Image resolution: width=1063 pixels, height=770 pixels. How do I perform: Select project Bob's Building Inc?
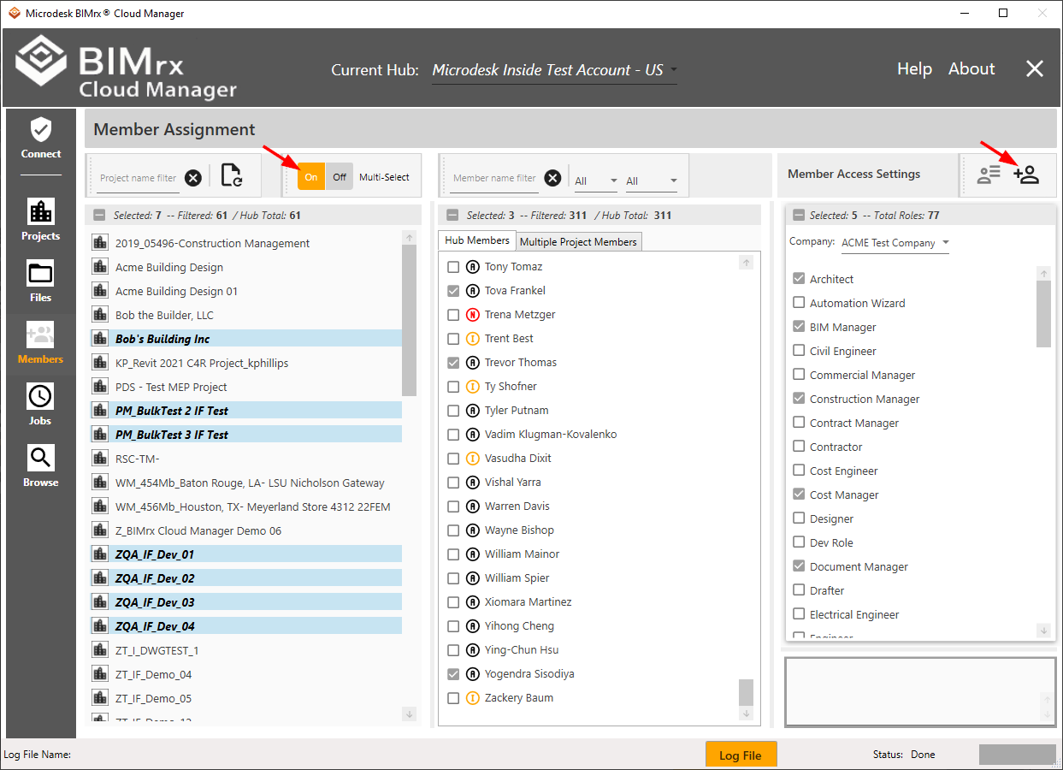point(246,339)
